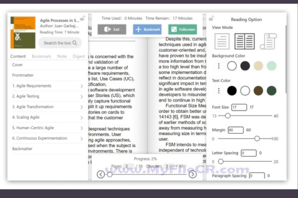Image resolution: width=298 pixels, height=198 pixels.
Task: Go to next page arrow
Action: [x=192, y=174]
